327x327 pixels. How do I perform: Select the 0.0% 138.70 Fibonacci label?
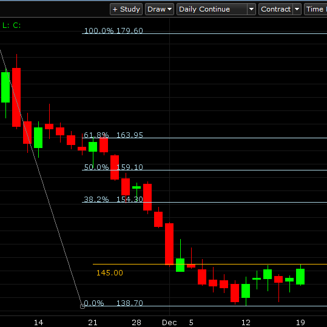coord(113,303)
